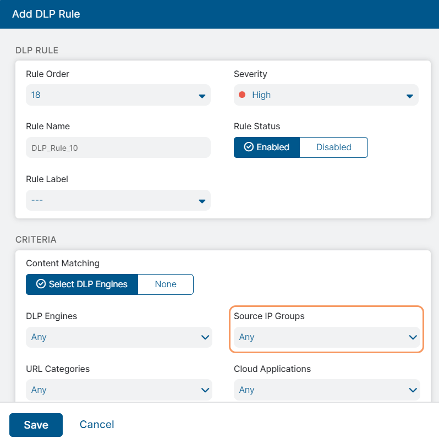Image resolution: width=439 pixels, height=444 pixels.
Task: Click the URL Categories chevron icon
Action: [x=205, y=390]
